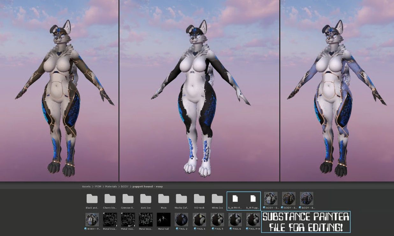Select the Metal tail texture thumbnail

point(164,219)
